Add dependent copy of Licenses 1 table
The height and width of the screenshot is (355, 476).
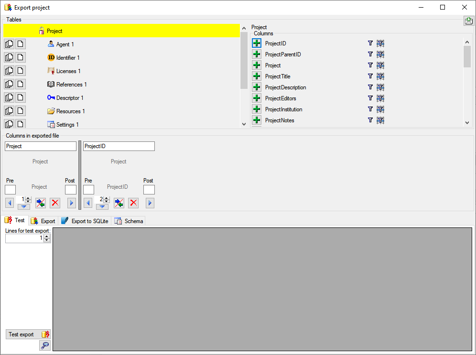coord(21,71)
